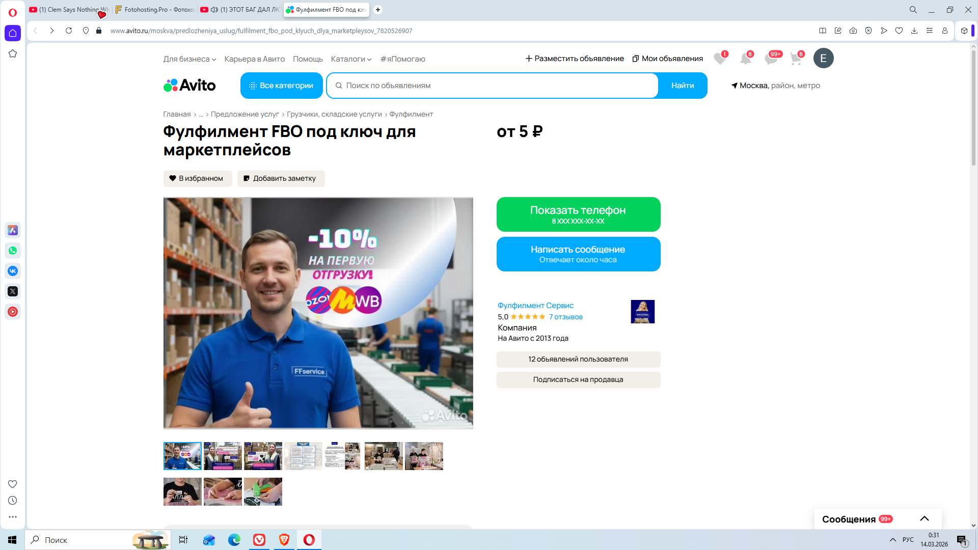The height and width of the screenshot is (550, 978).
Task: Click WhatsApp icon in Opera sidebar
Action: point(13,251)
